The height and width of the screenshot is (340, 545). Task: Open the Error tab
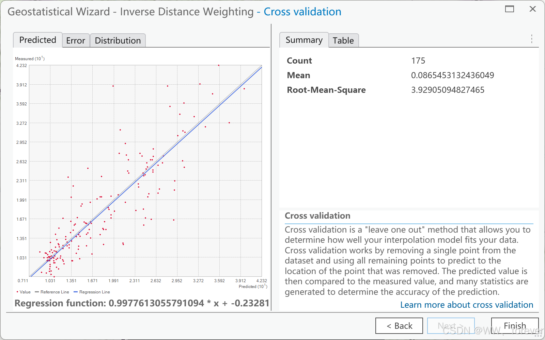pos(76,41)
